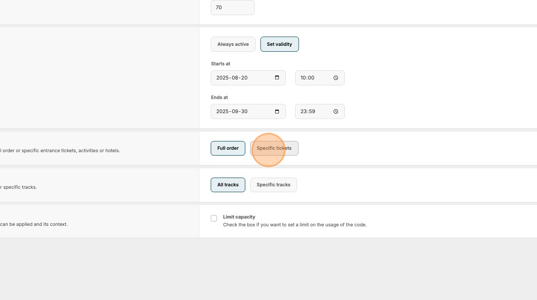537x300 pixels.
Task: Open the clock picker for Ends at time
Action: coord(336,111)
